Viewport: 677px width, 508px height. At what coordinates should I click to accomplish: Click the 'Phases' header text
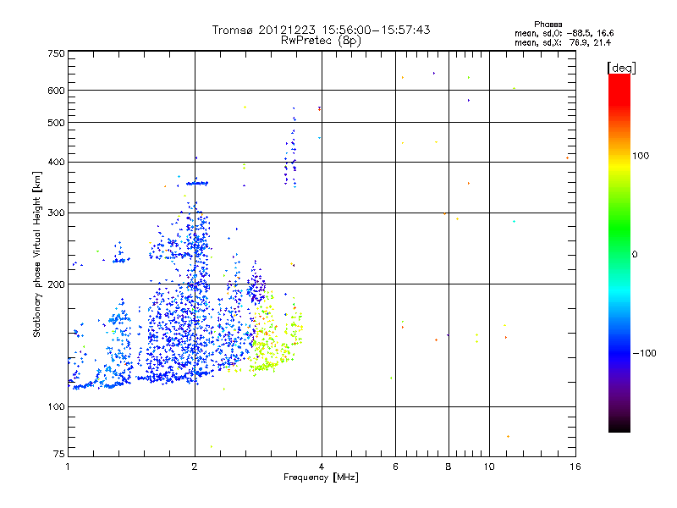tap(548, 25)
